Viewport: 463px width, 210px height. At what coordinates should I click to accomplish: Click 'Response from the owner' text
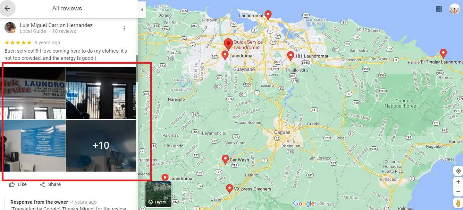(39, 202)
